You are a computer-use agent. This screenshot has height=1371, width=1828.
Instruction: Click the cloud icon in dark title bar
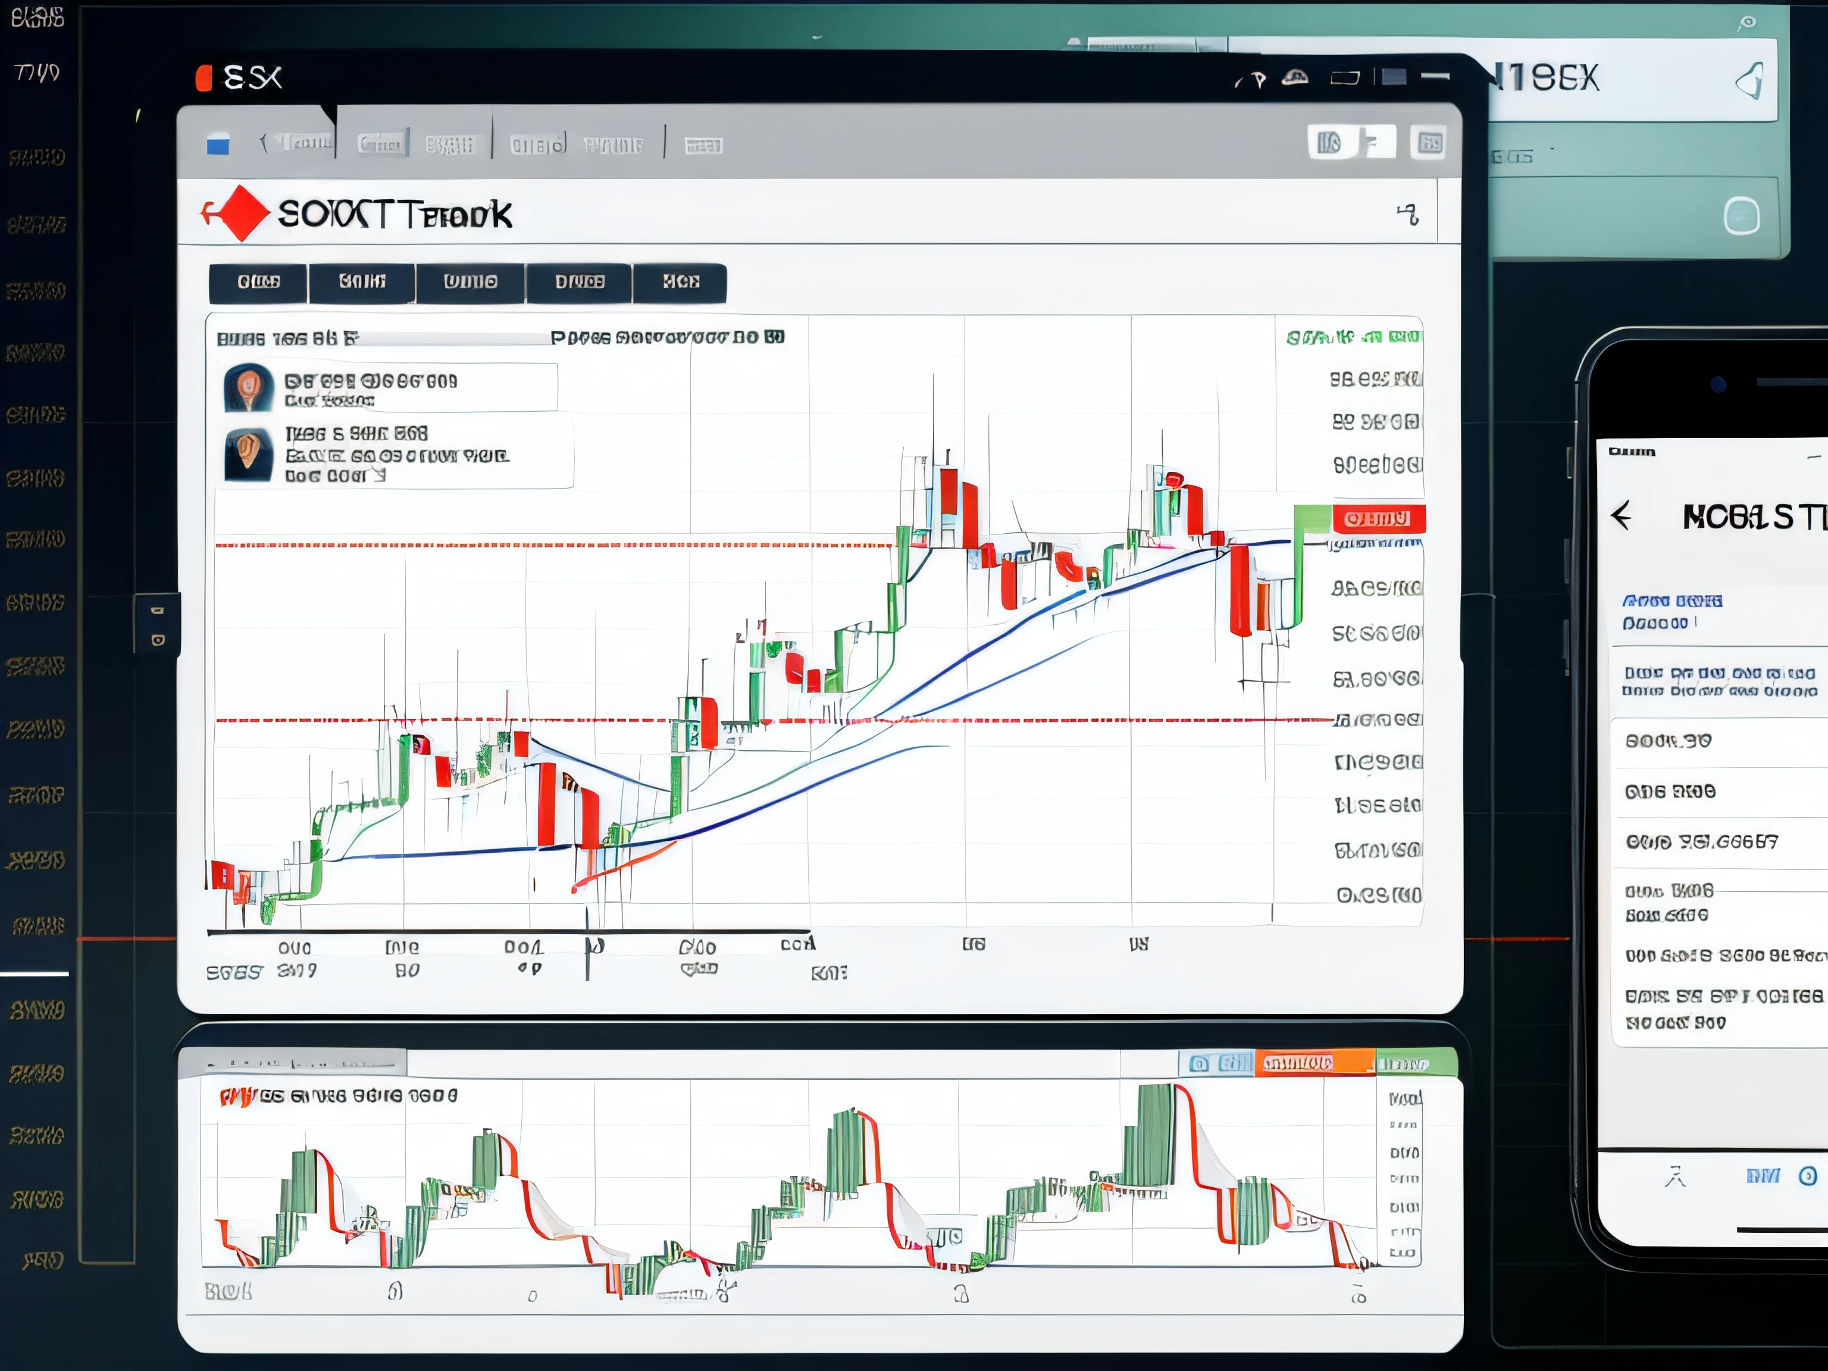[x=1295, y=78]
